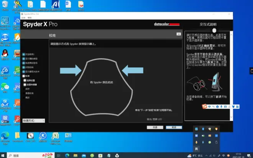Open the DVD disc desktop icon

(30, 137)
